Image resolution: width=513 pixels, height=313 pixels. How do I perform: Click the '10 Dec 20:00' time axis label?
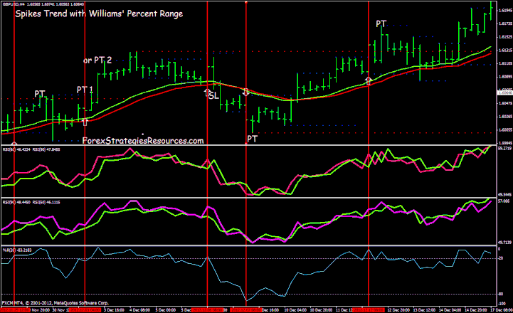point(320,309)
